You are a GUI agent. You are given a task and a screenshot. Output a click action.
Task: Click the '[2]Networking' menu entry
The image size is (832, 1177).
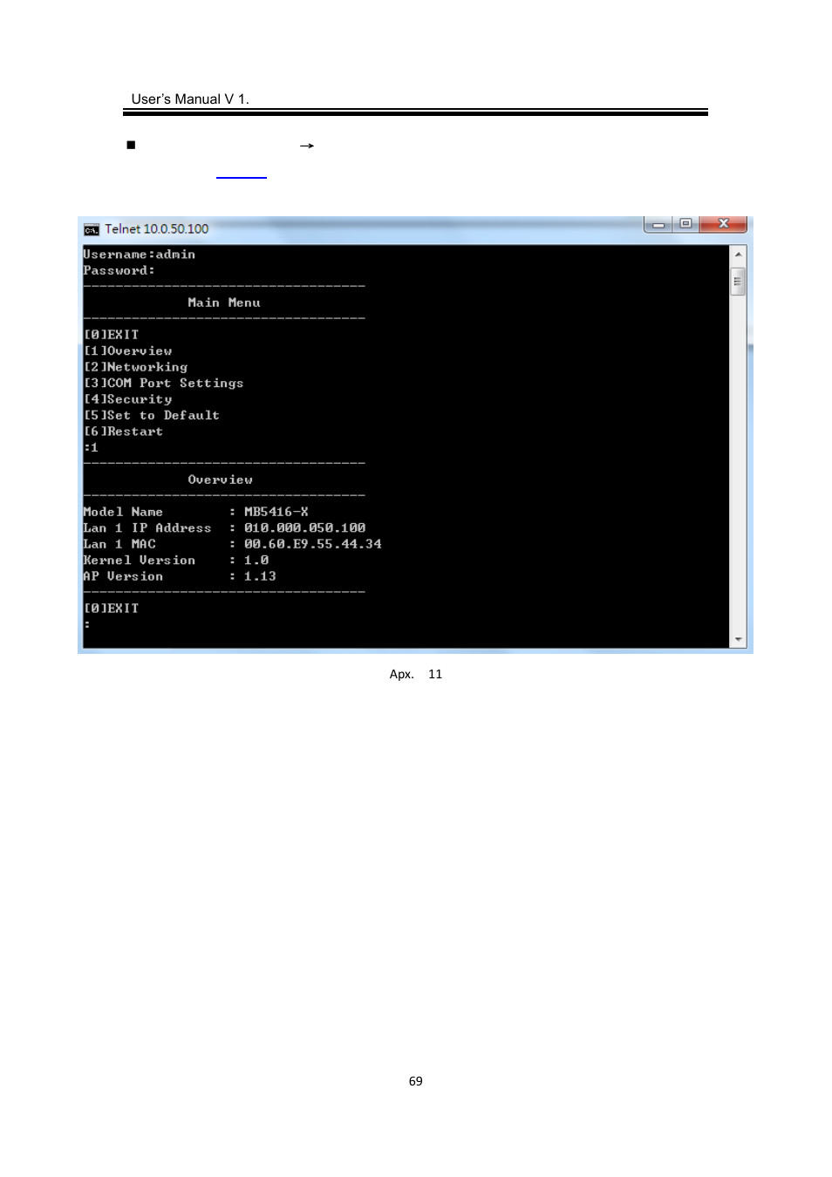click(136, 367)
